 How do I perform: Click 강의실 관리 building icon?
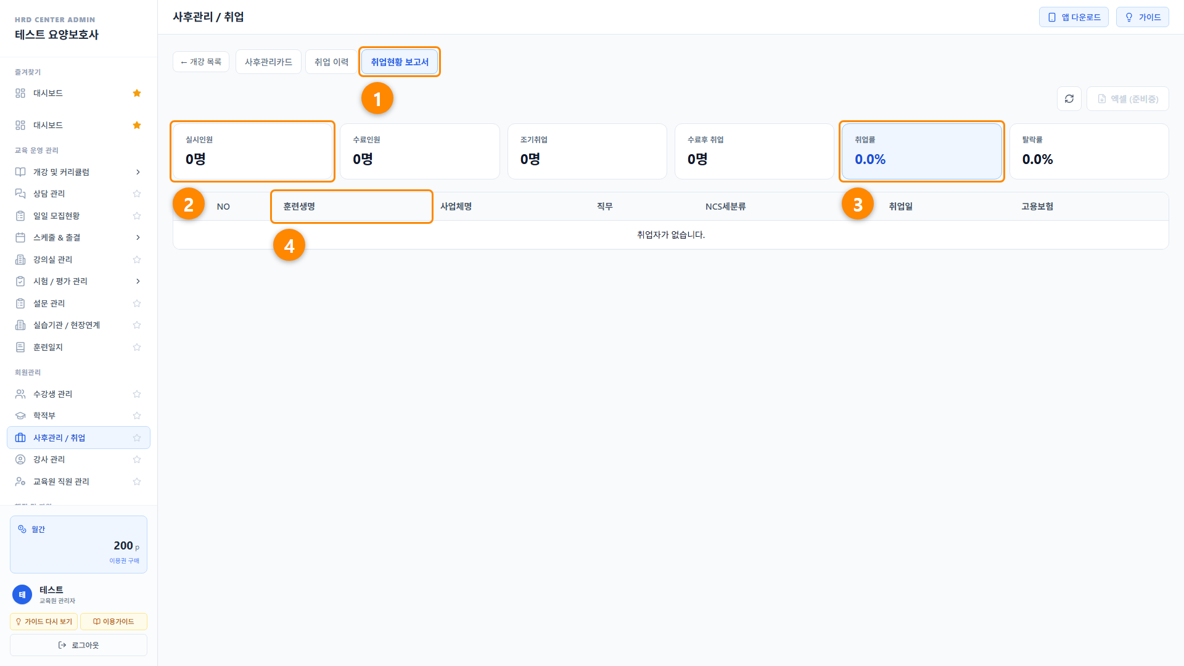tap(20, 260)
